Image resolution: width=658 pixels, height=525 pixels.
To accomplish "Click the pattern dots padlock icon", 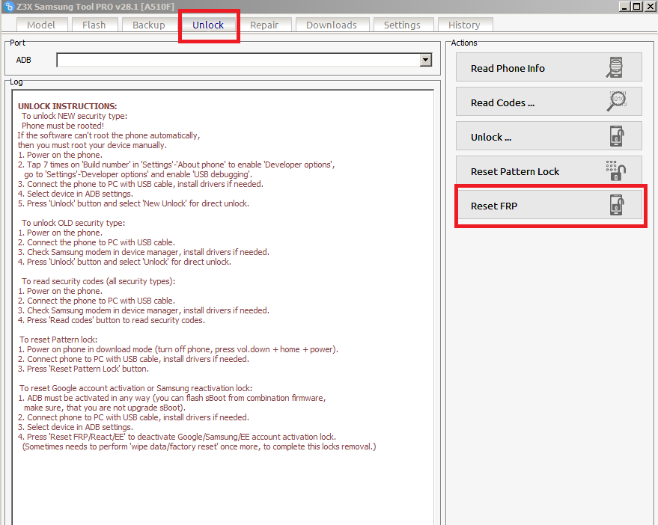I will [x=616, y=171].
